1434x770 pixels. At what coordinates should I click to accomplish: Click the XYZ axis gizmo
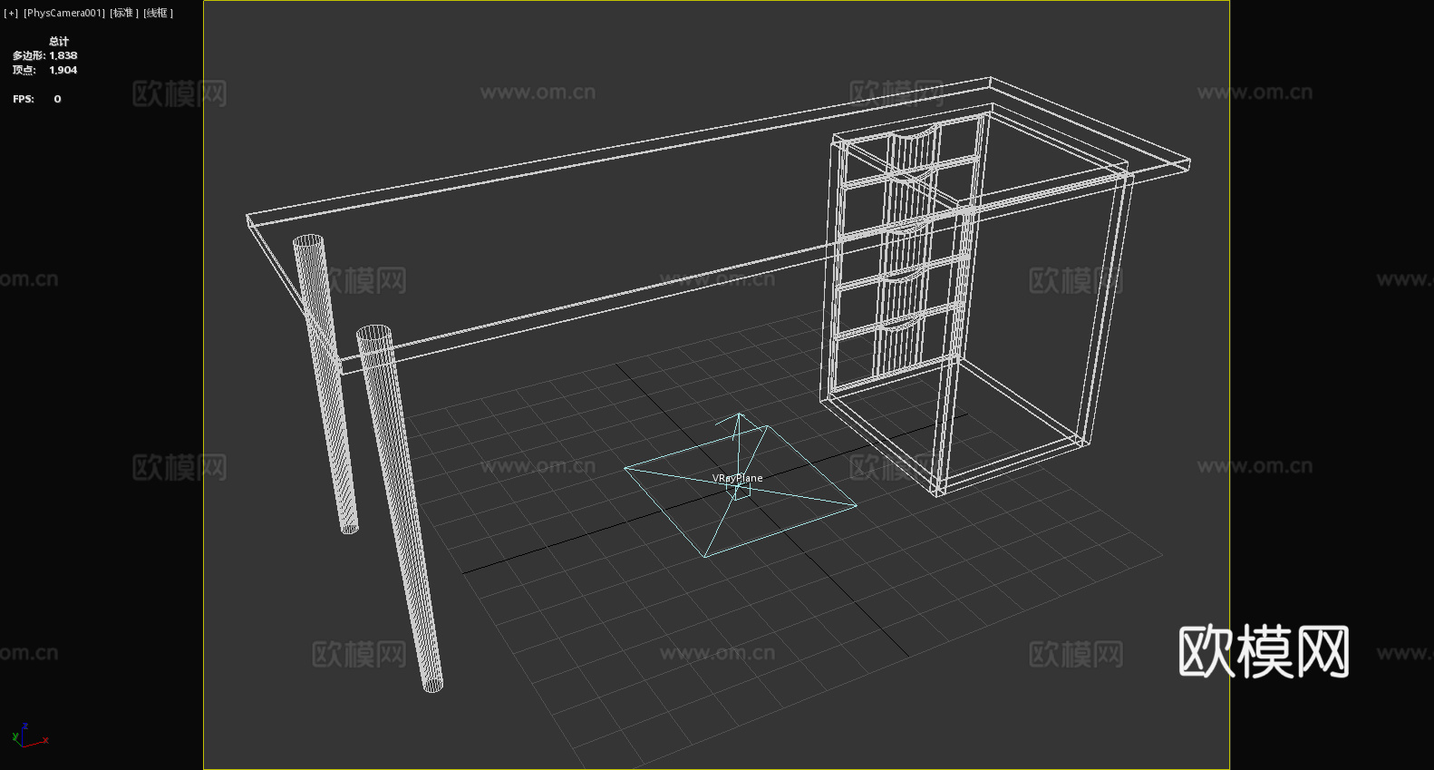point(30,735)
